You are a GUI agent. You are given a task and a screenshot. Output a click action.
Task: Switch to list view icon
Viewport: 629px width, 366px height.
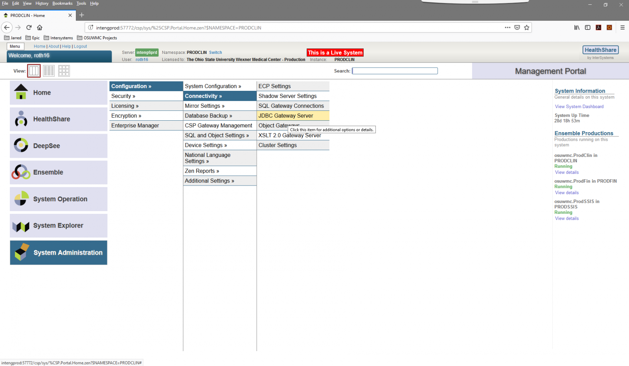(x=49, y=71)
